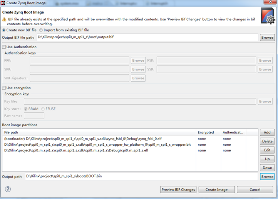Screen dimensions: 278x199
Task: Cancel the boot image dialog
Action: pyautogui.click(x=255, y=190)
